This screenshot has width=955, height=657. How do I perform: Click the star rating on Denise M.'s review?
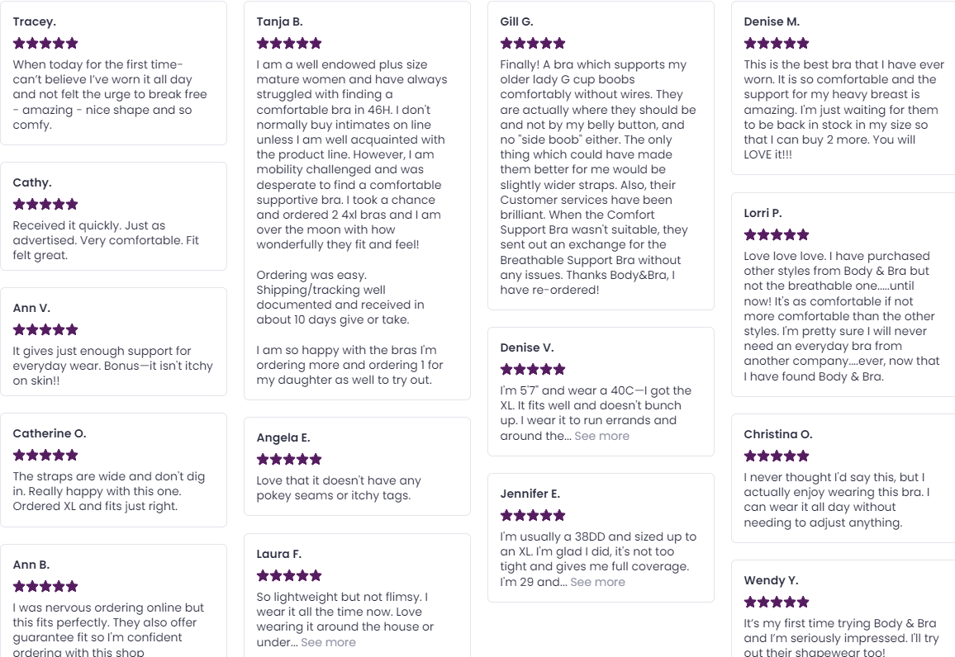[777, 43]
